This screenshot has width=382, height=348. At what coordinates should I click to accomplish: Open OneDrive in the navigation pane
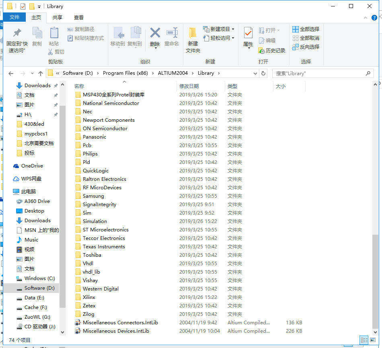(32, 166)
